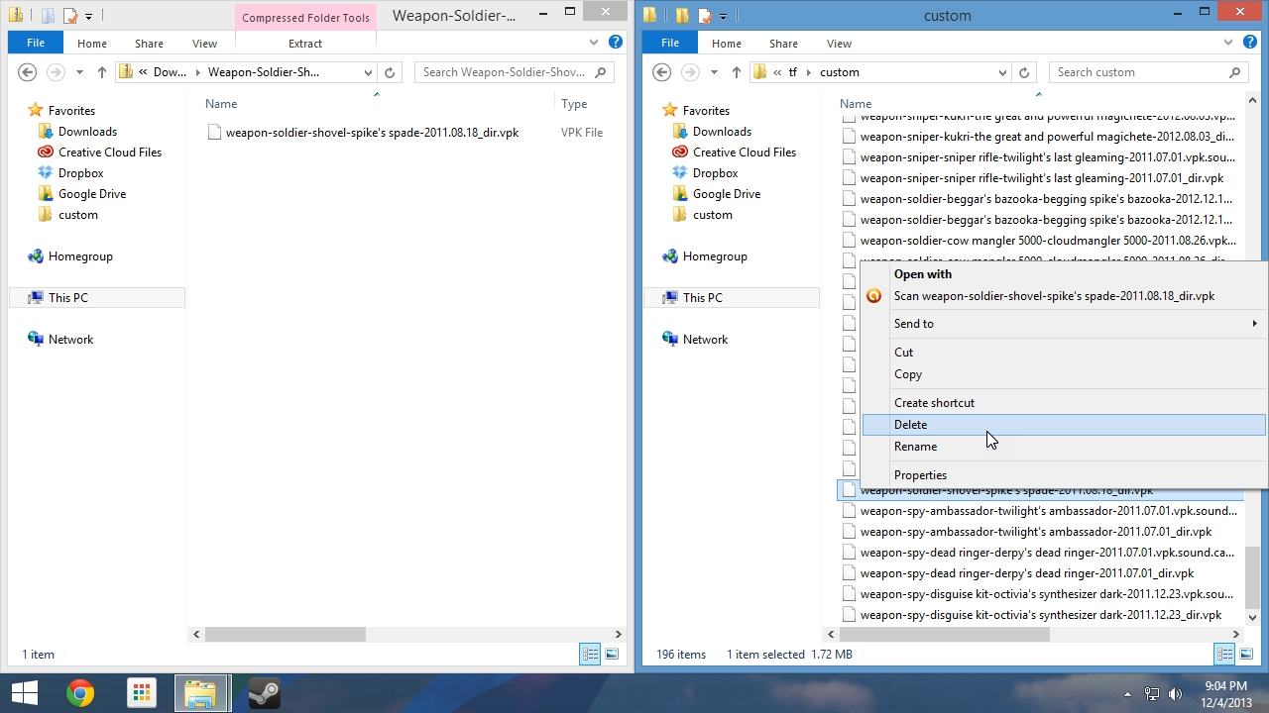The height and width of the screenshot is (713, 1269).
Task: Launch Google Chrome from taskbar
Action: pyautogui.click(x=80, y=693)
